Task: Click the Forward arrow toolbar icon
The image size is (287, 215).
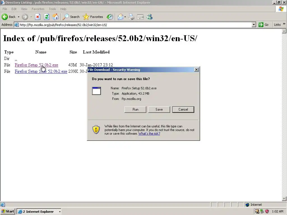Action: pyautogui.click(x=25, y=17)
